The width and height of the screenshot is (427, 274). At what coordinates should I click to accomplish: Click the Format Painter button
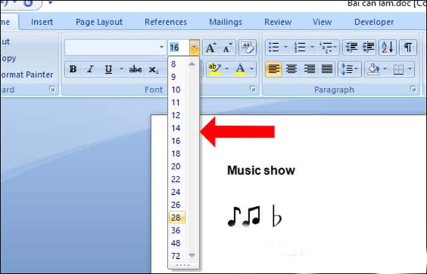pyautogui.click(x=27, y=74)
